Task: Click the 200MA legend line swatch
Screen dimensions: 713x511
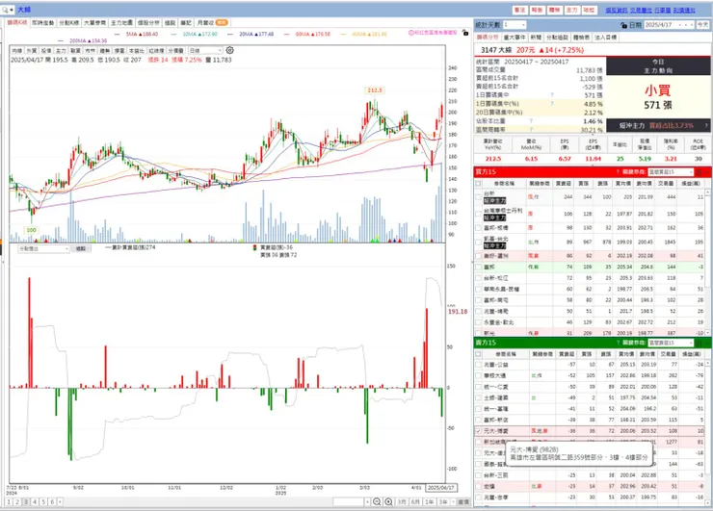Action: point(61,40)
